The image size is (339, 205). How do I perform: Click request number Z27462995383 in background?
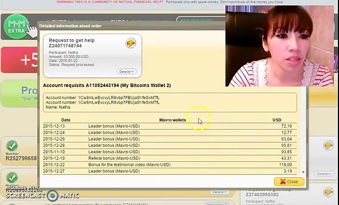point(262,195)
